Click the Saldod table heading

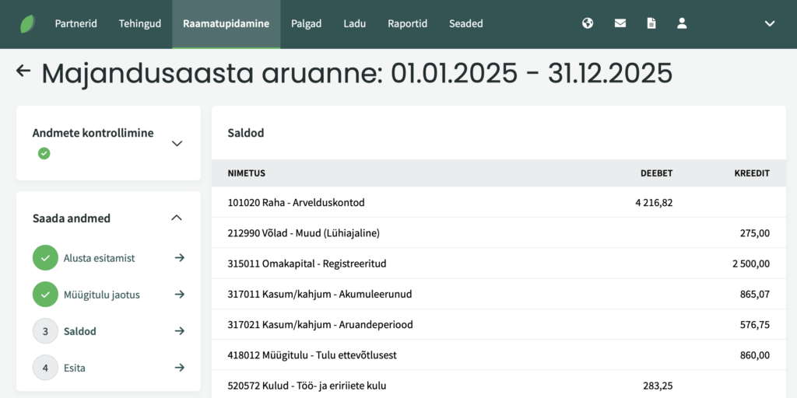[246, 133]
